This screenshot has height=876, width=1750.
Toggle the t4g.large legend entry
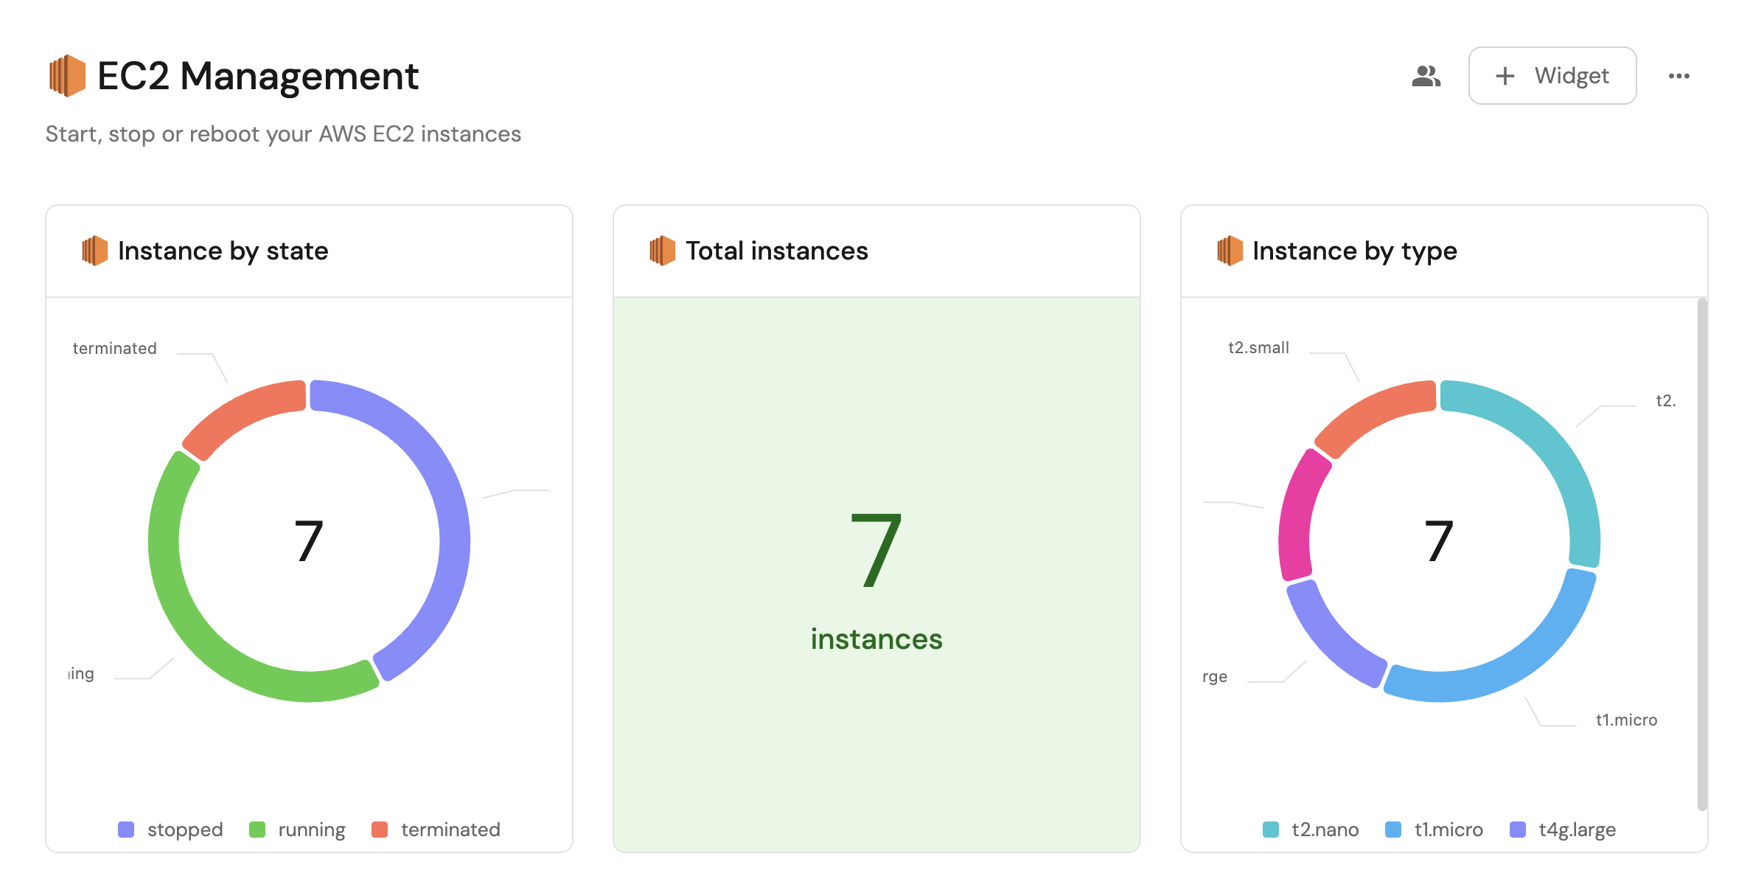[1563, 830]
